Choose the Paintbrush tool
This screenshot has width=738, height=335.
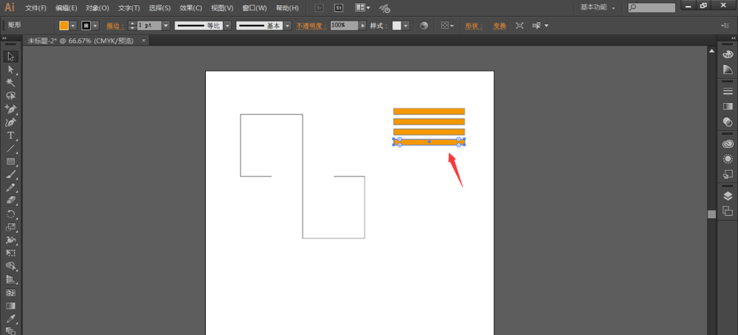pos(11,175)
